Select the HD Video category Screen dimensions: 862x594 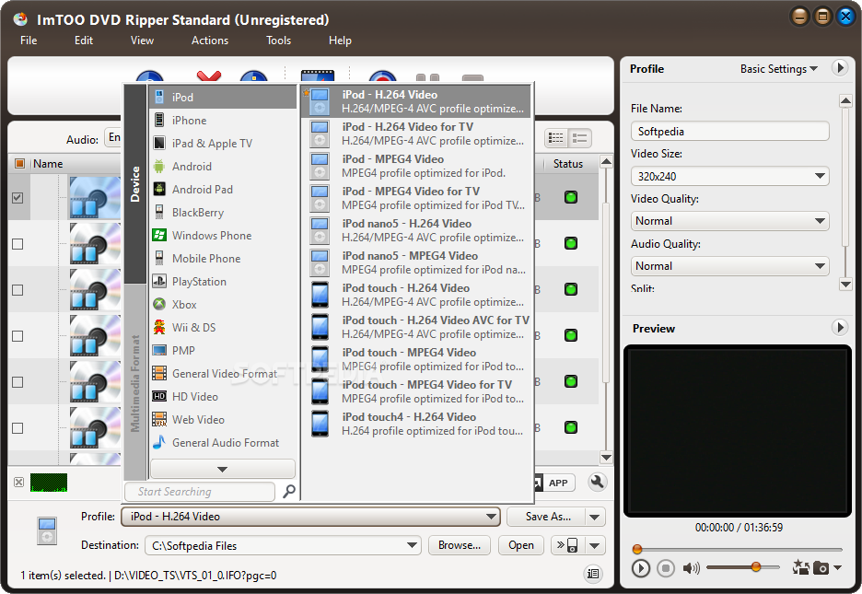click(x=222, y=397)
